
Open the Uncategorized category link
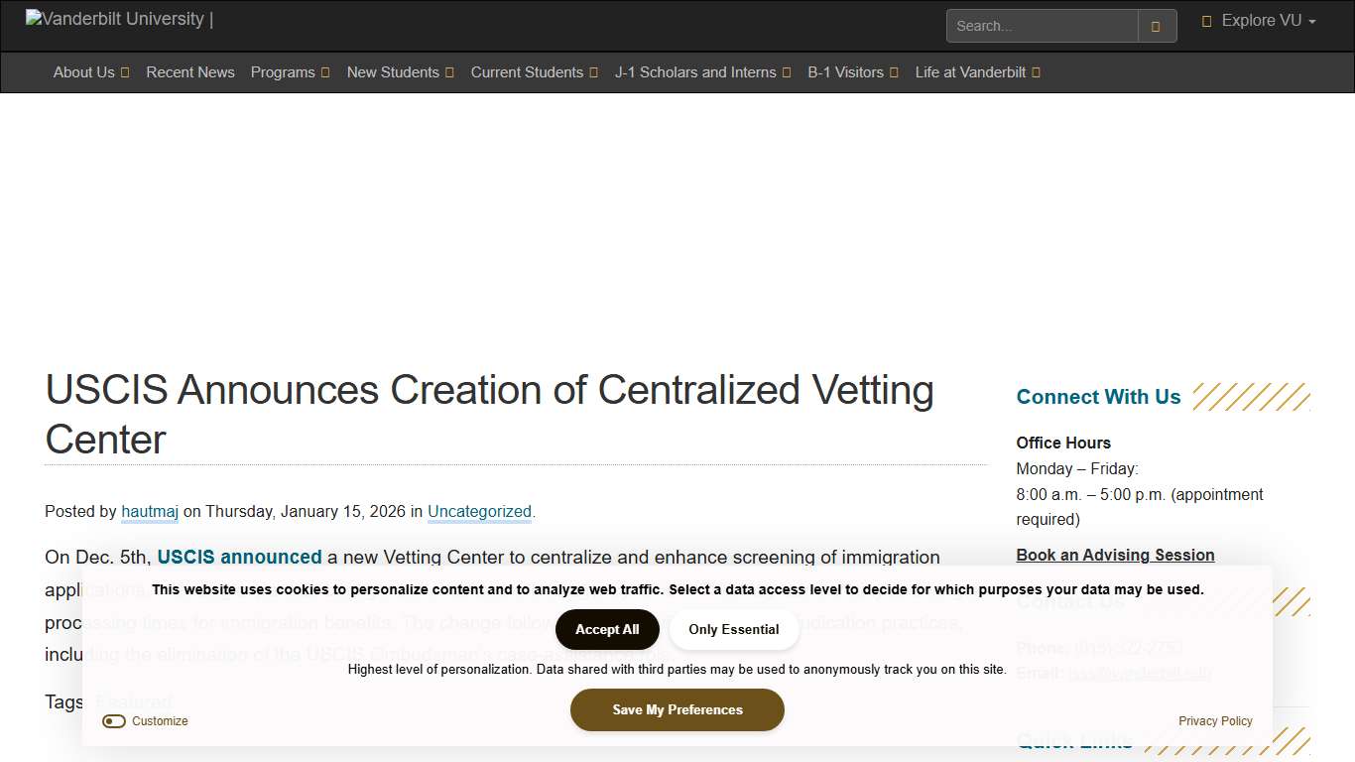pyautogui.click(x=479, y=511)
